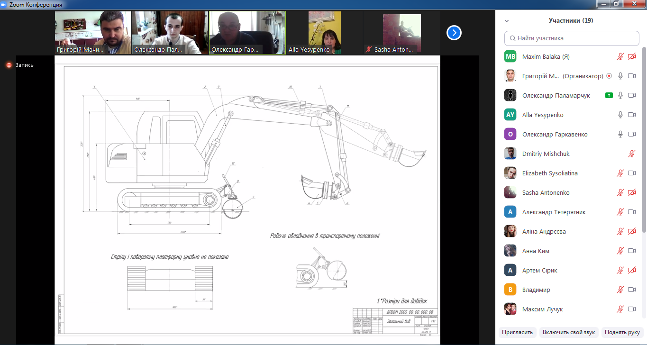Click Олександр Гаркавенко's microphone icon
647x345 pixels.
click(620, 134)
